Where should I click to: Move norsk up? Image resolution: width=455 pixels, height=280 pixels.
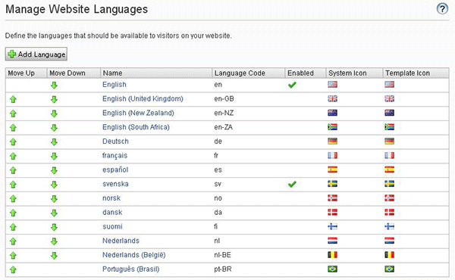coord(13,198)
